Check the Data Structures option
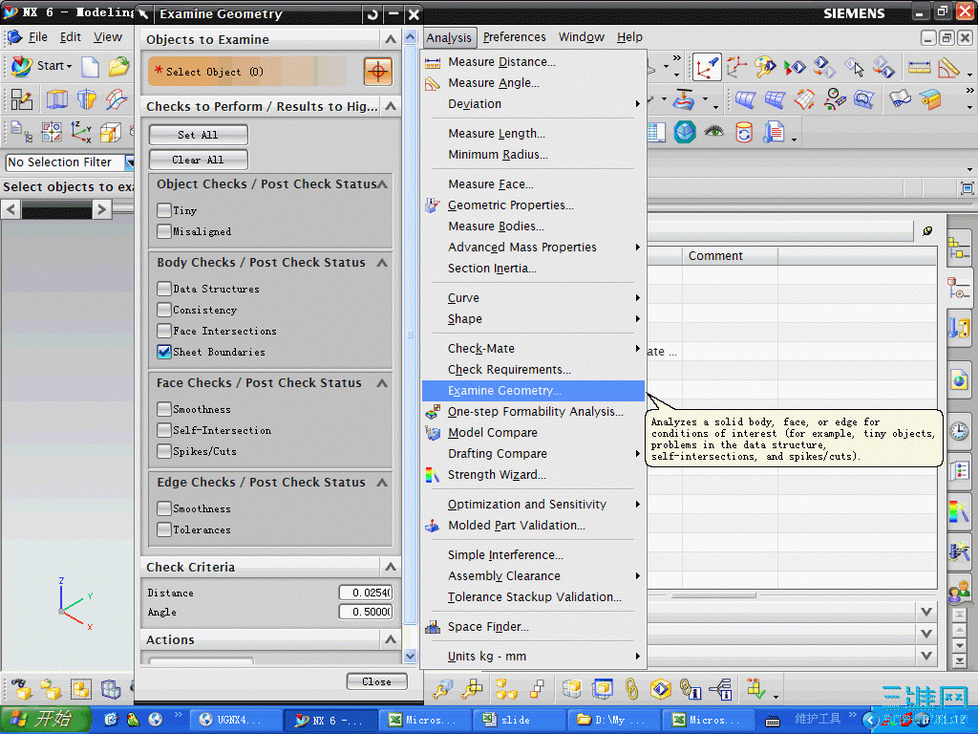 (x=164, y=289)
